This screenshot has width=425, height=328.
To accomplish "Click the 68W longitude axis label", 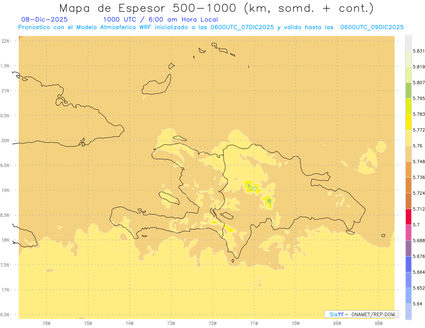I will [x=379, y=323].
